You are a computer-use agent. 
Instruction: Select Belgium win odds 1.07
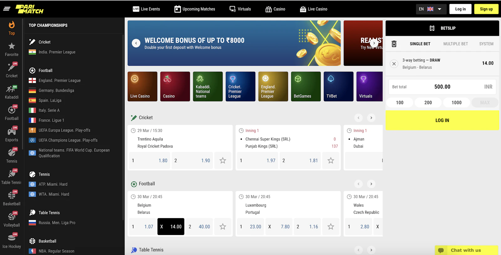click(x=142, y=226)
